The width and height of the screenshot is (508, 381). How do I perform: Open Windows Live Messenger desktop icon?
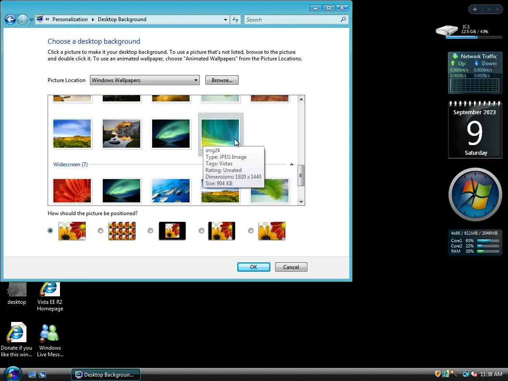[x=50, y=340]
